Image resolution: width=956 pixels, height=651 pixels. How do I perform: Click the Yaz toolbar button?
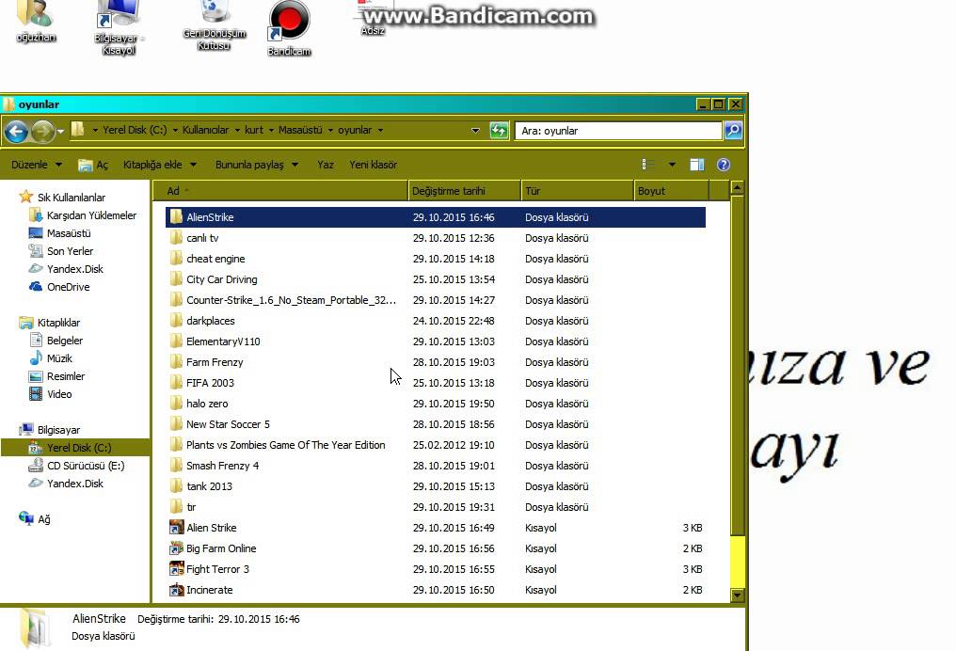326,165
